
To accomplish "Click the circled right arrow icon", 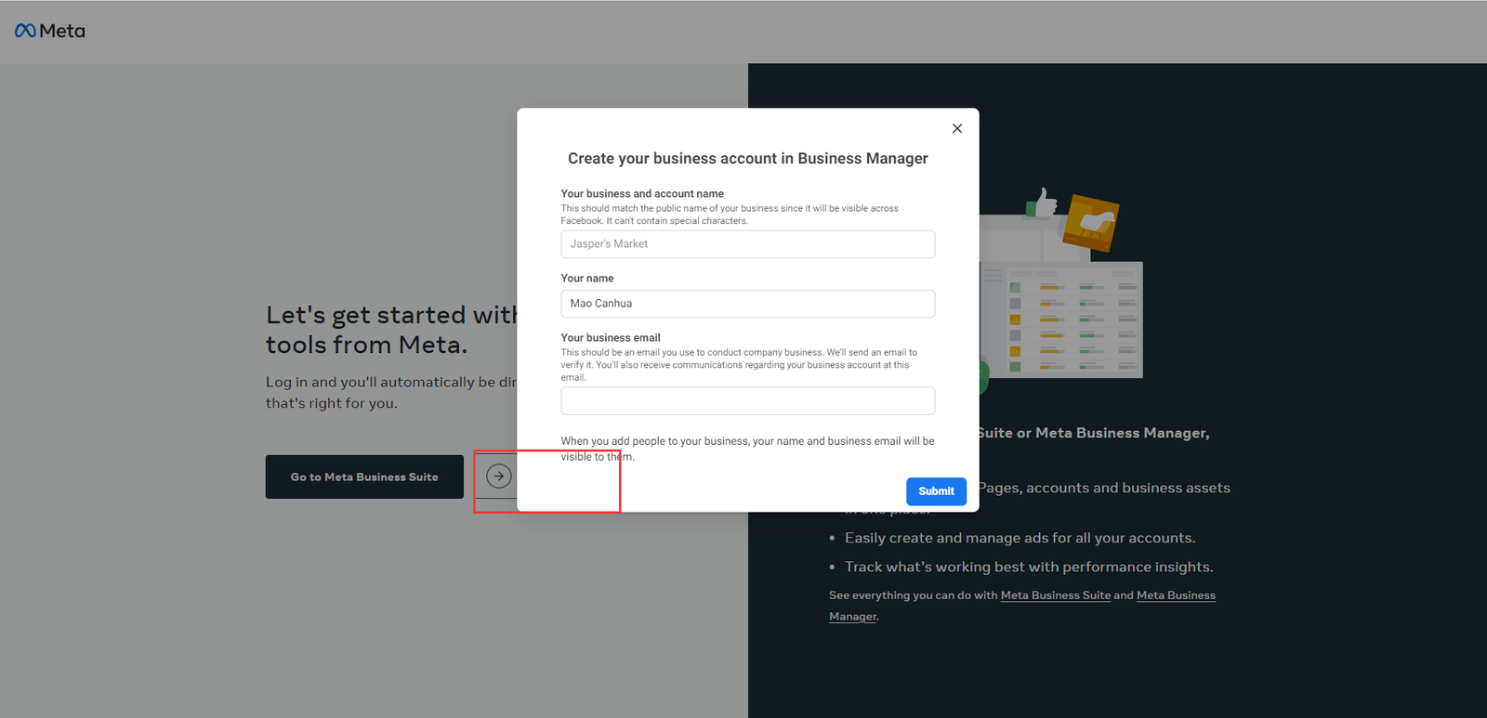I will coord(499,476).
